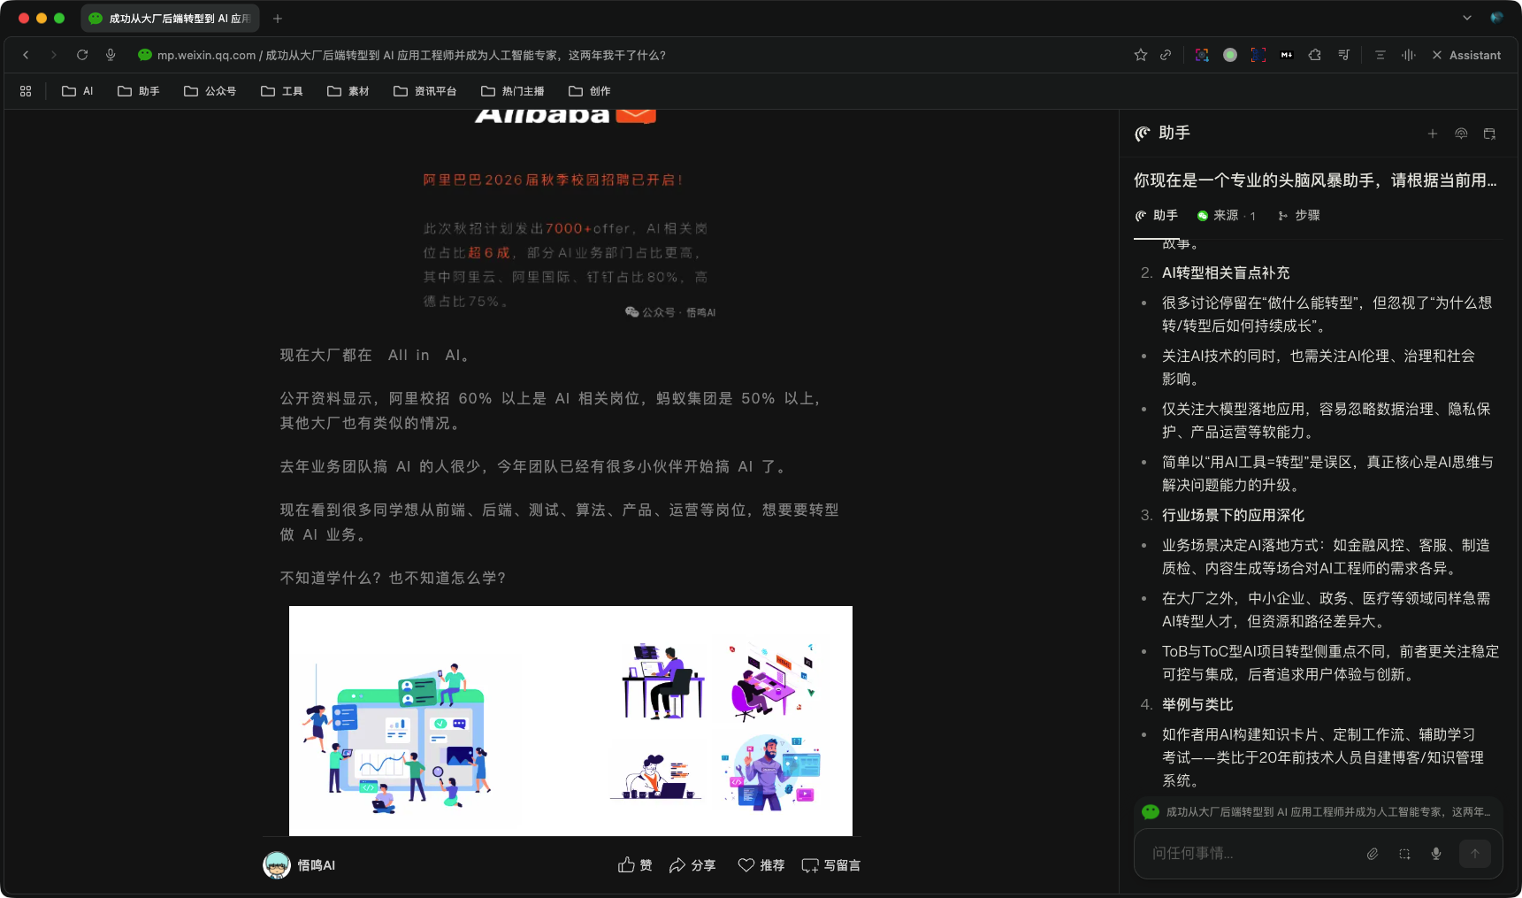Click the illustration image in the article
The width and height of the screenshot is (1522, 898).
pyautogui.click(x=570, y=721)
